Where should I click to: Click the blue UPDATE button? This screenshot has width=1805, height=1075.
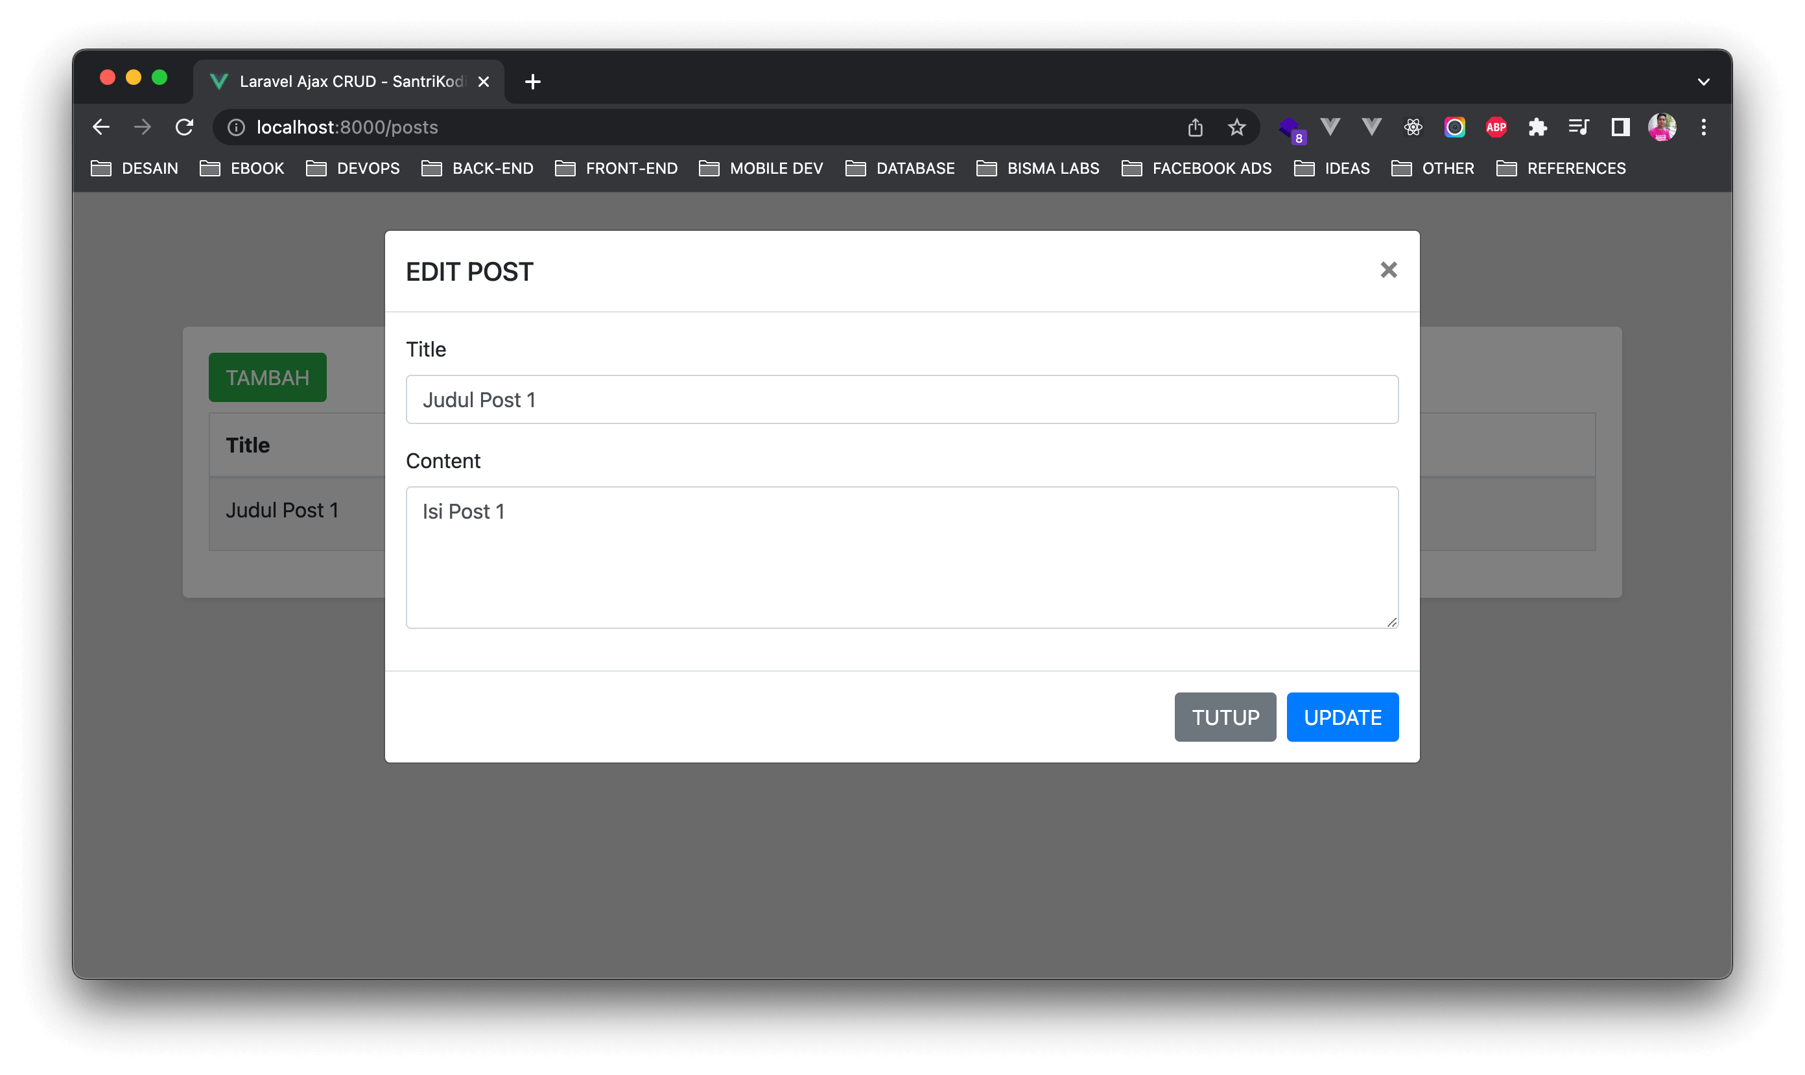pyautogui.click(x=1342, y=717)
